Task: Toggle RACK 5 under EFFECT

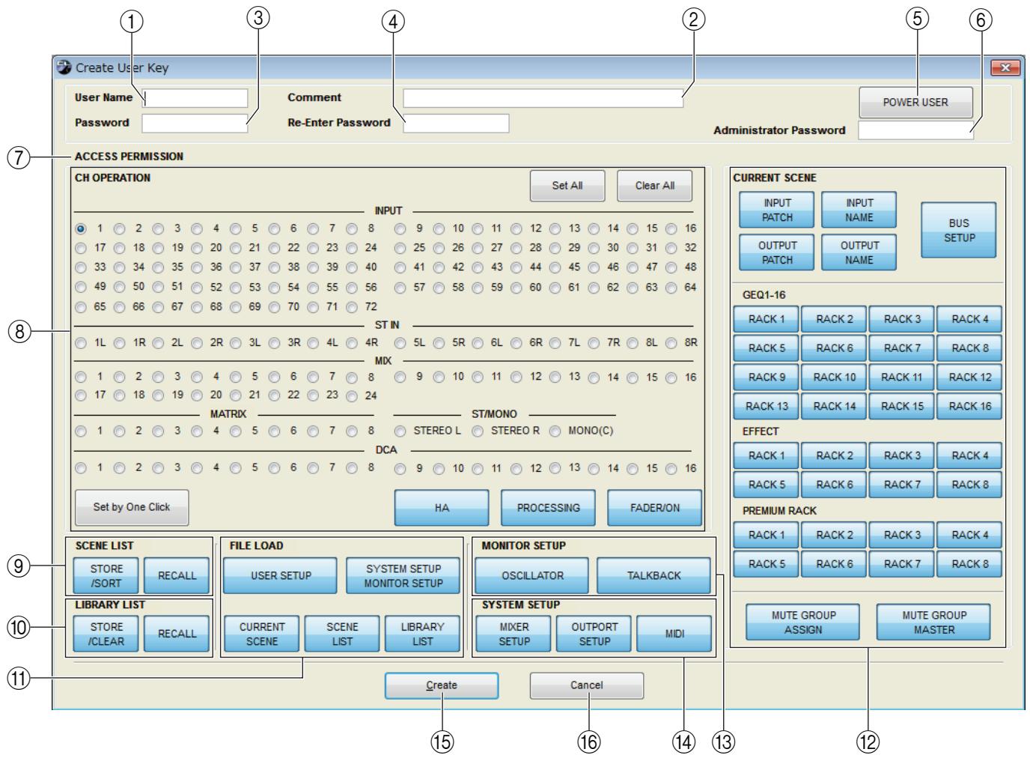Action: 767,485
